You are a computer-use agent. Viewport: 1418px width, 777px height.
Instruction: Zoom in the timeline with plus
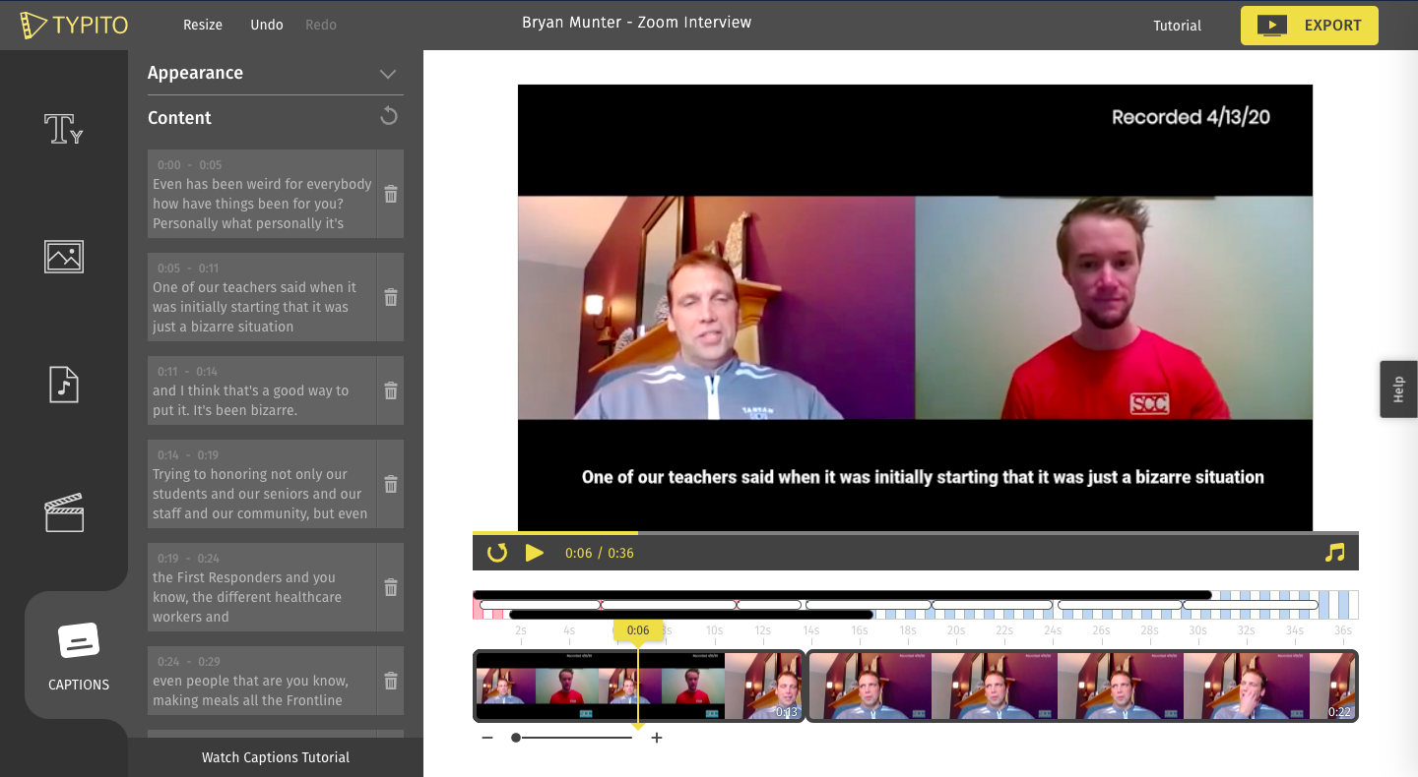pos(657,738)
